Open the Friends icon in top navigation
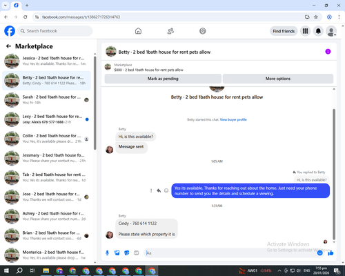This screenshot has width=345, height=276. 170,31
